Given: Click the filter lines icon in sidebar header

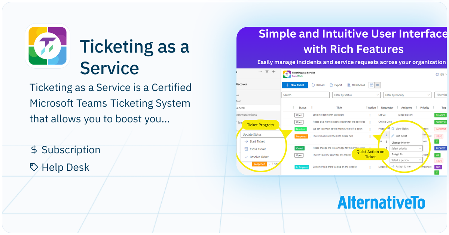Looking at the screenshot, I should coord(267,72).
